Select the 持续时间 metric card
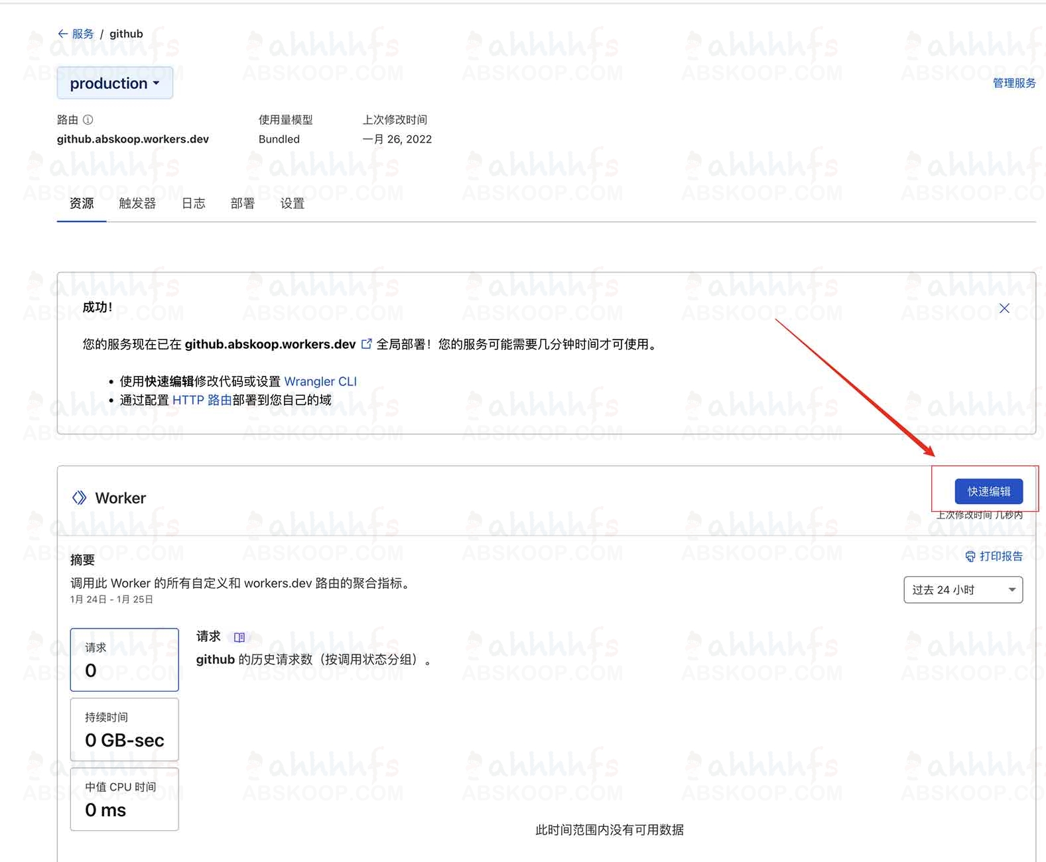Screen dimensions: 1046x862 pos(125,729)
